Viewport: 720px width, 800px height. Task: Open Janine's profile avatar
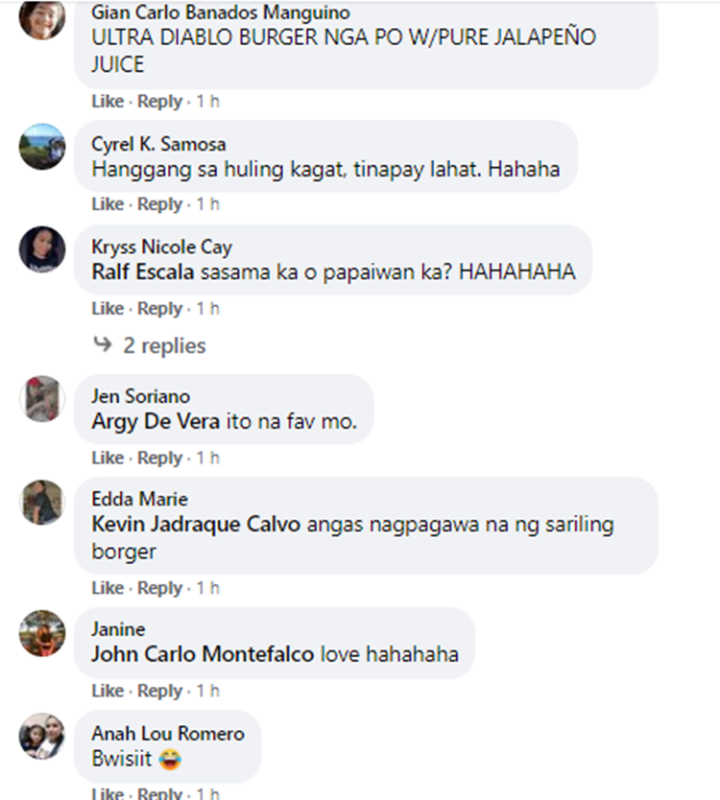coord(42,633)
